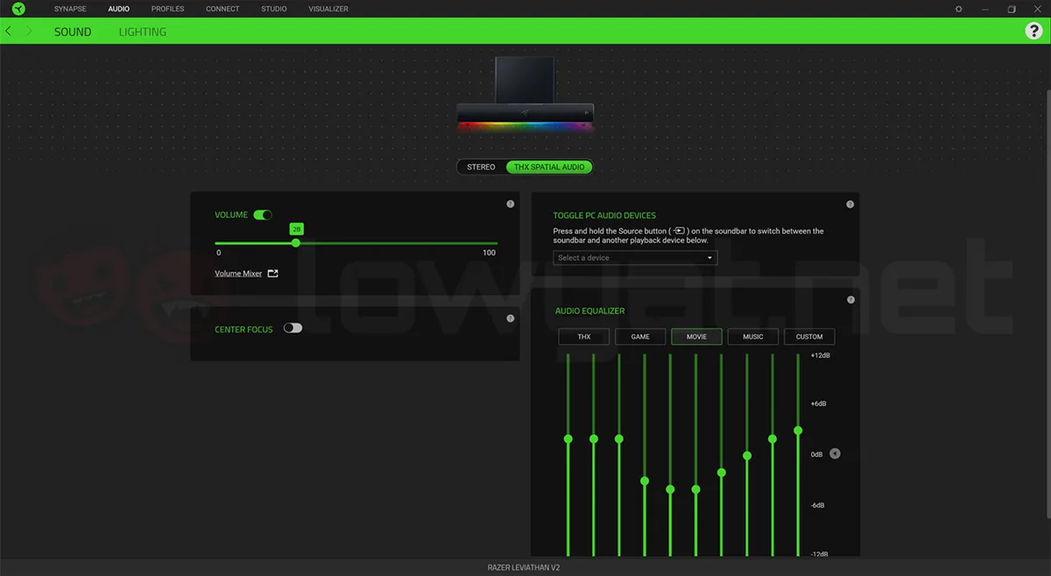This screenshot has height=576, width=1051.
Task: Switch to Stereo mode
Action: click(481, 166)
